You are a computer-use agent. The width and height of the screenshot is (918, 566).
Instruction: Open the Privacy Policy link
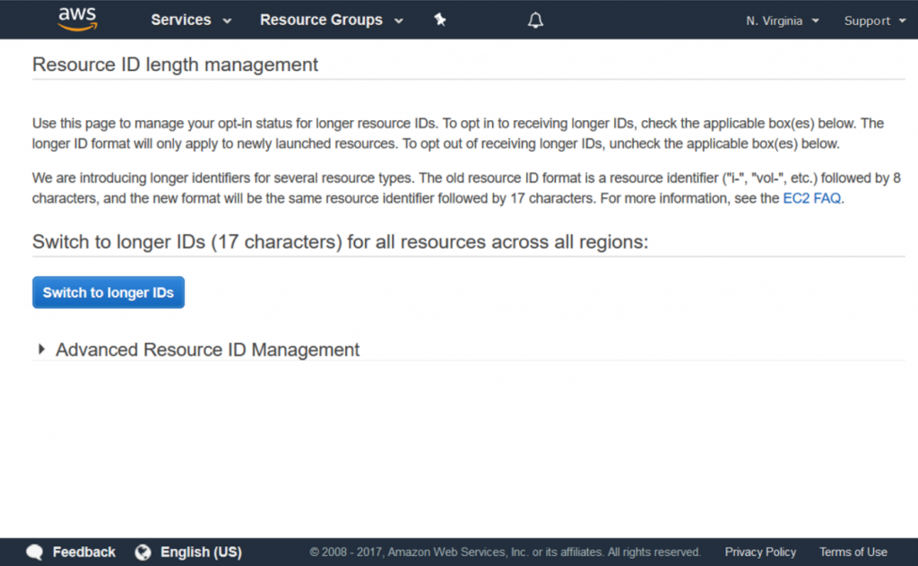click(x=760, y=552)
